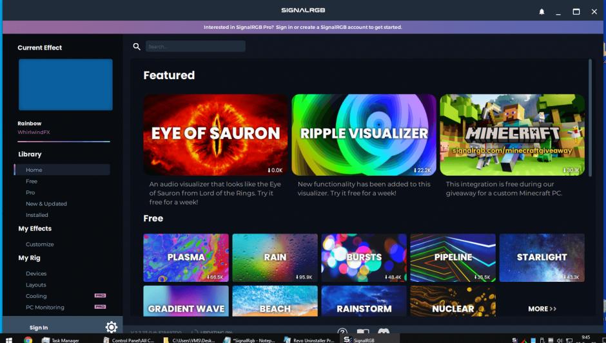
Task: Switch to Task Manager in taskbar
Action: (61, 340)
